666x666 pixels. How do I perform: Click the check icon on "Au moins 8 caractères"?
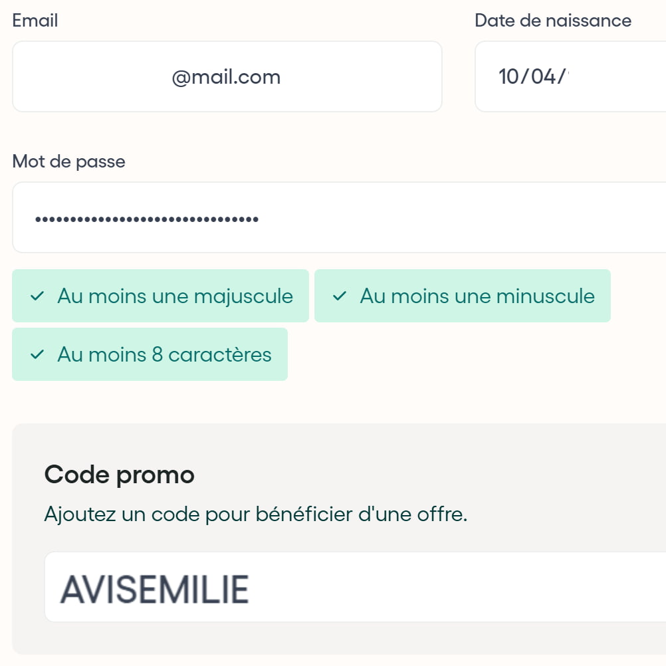click(x=38, y=354)
